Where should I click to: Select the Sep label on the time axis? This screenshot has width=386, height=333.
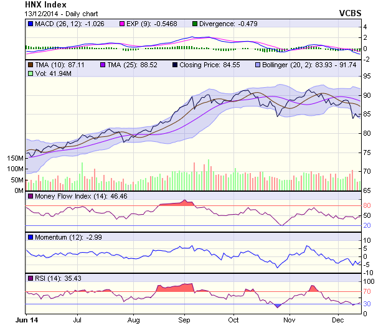(184, 319)
